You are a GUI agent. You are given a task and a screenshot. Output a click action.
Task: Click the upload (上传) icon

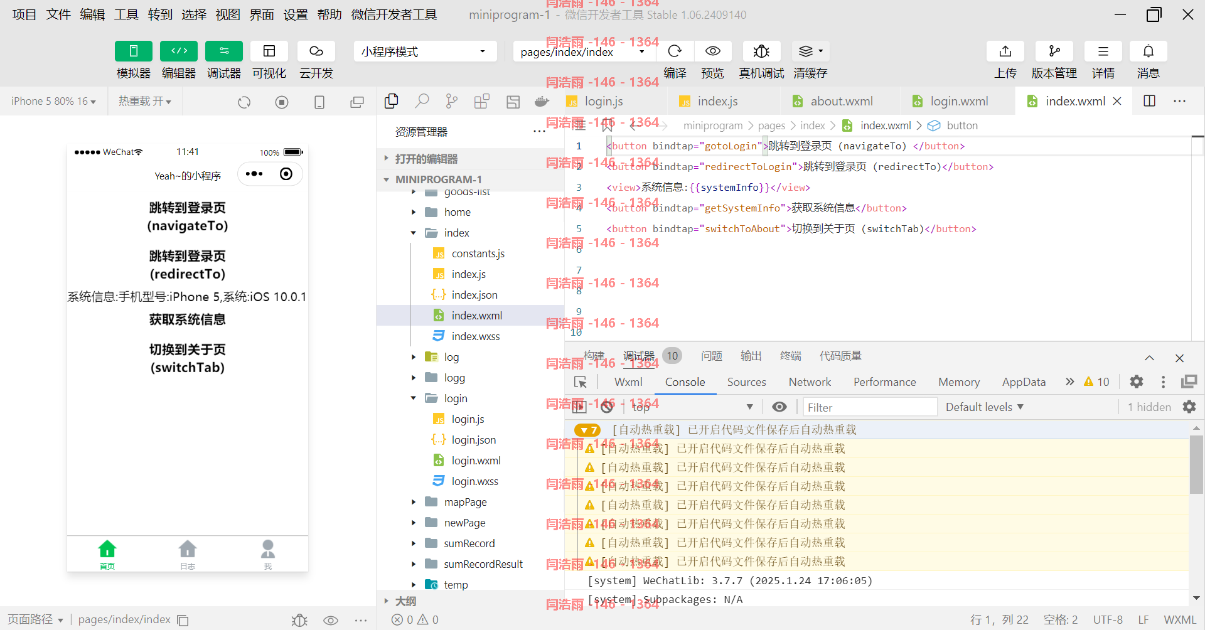click(1005, 51)
